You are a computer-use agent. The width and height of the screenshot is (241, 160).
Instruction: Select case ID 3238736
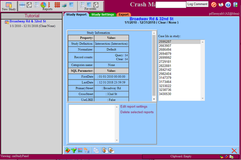179,90
